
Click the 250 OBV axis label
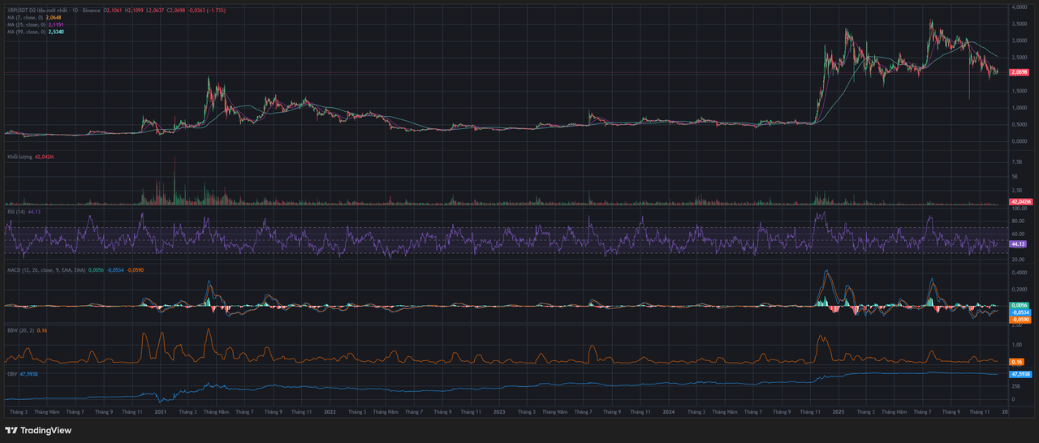coord(1015,387)
